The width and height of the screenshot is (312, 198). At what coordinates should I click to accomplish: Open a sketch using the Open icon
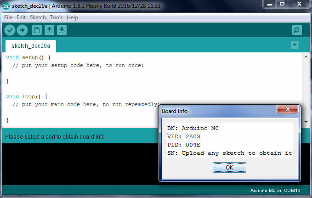pyautogui.click(x=49, y=30)
